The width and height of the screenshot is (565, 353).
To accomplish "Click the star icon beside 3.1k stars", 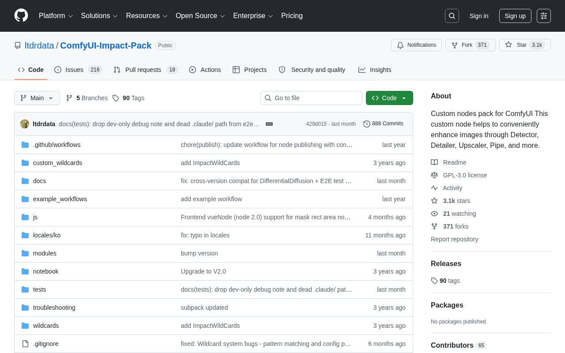I will point(434,201).
